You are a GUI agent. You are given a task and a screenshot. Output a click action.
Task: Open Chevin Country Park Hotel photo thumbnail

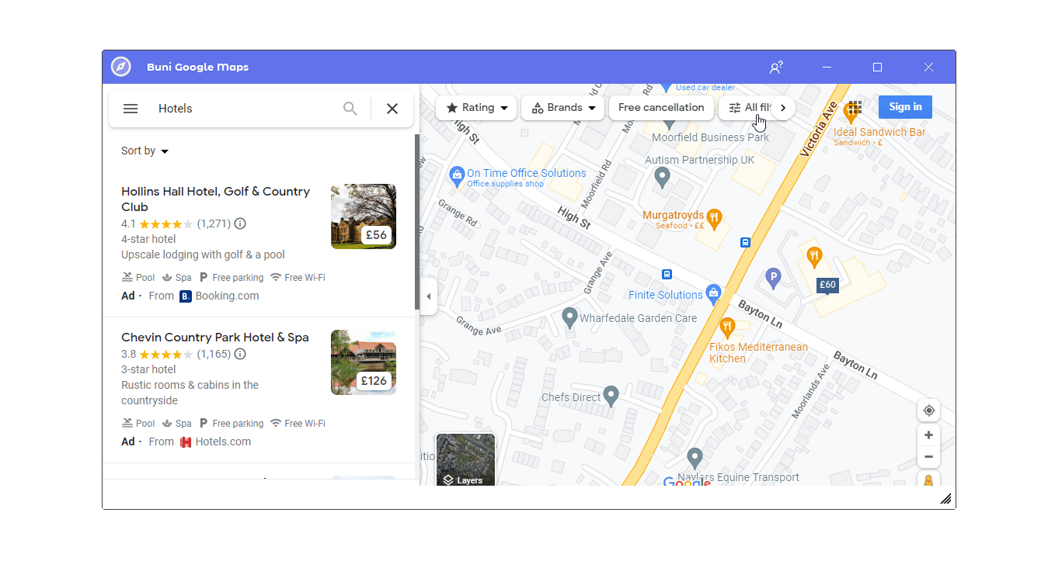coord(364,362)
